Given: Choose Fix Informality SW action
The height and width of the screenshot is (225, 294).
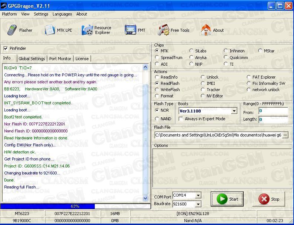Looking at the screenshot, I should [x=248, y=83].
